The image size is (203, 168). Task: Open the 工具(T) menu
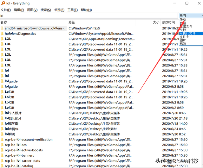pyautogui.click(x=73, y=10)
